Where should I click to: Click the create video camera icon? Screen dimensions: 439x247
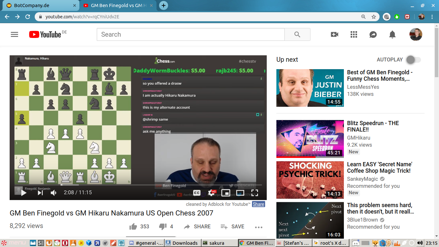tap(335, 34)
